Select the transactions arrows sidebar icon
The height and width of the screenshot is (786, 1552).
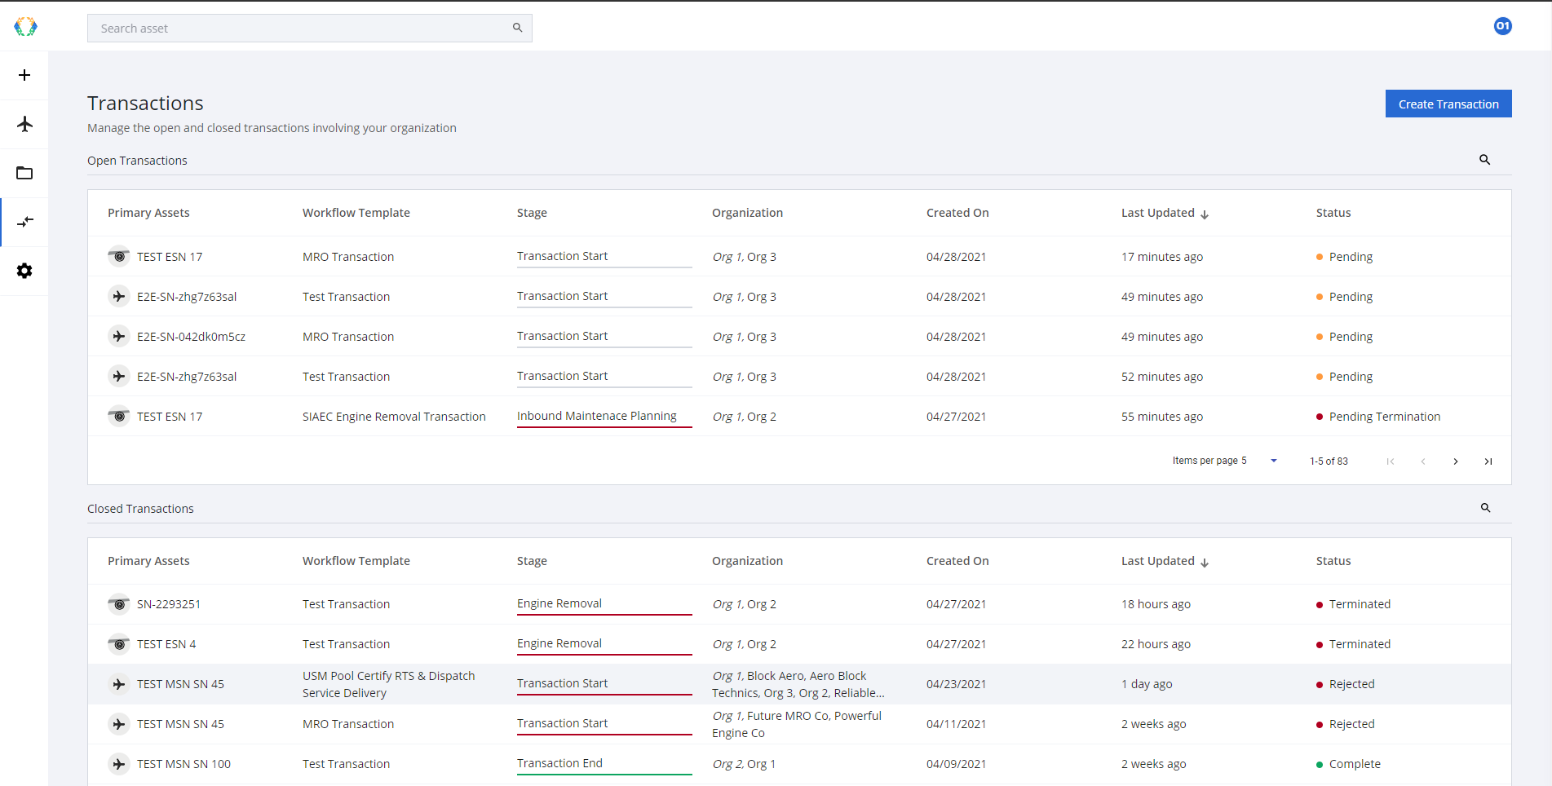25,222
